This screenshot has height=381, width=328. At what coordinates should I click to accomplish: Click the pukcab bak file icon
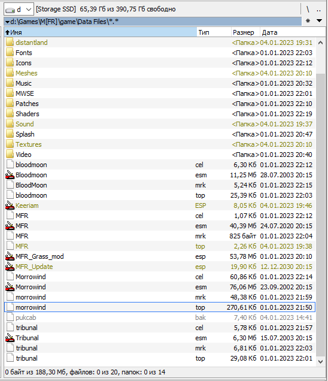pos(10,317)
